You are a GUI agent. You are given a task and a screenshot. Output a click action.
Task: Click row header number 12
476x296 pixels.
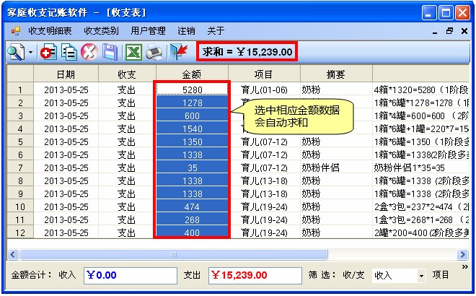tap(20, 232)
